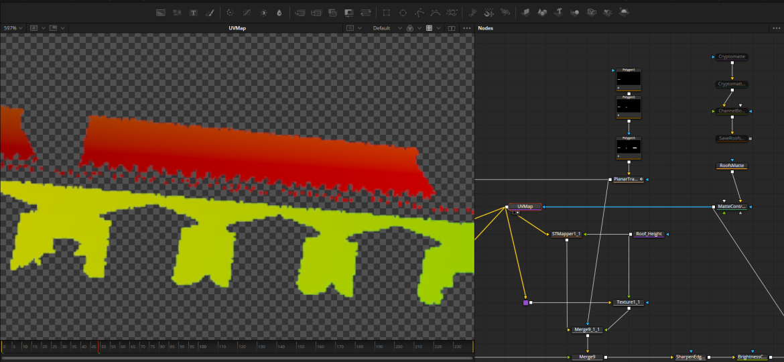This screenshot has width=784, height=362.
Task: Toggle viewer color channel display
Action: pos(411,28)
